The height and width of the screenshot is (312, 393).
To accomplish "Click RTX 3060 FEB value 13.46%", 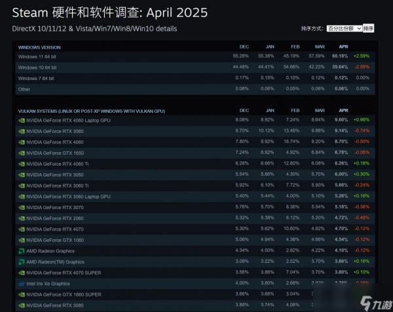I will click(x=291, y=130).
